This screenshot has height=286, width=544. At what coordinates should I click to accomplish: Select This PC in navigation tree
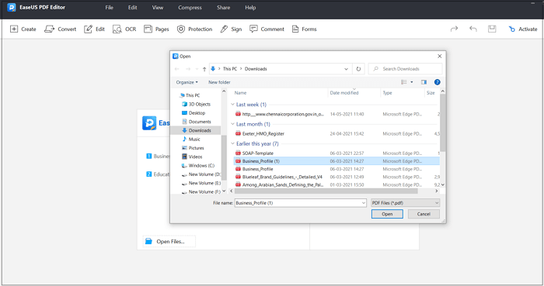[190, 95]
